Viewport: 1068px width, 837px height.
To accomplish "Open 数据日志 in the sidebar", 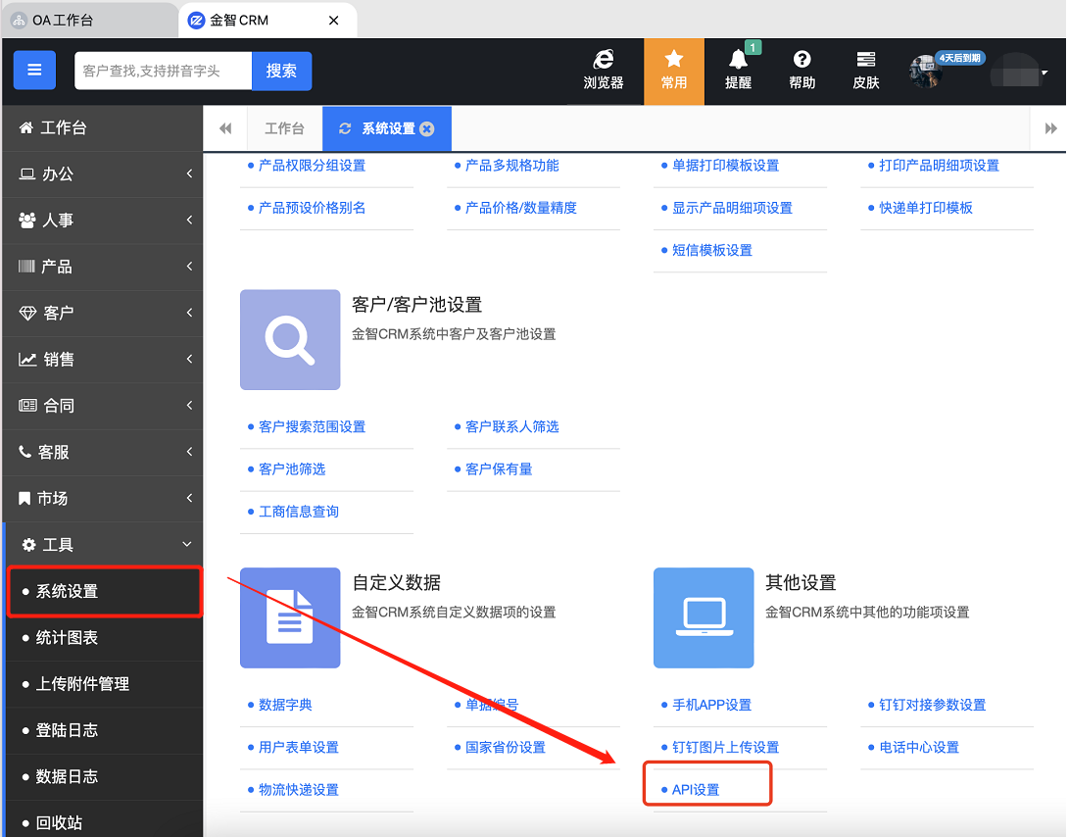I will pyautogui.click(x=105, y=776).
